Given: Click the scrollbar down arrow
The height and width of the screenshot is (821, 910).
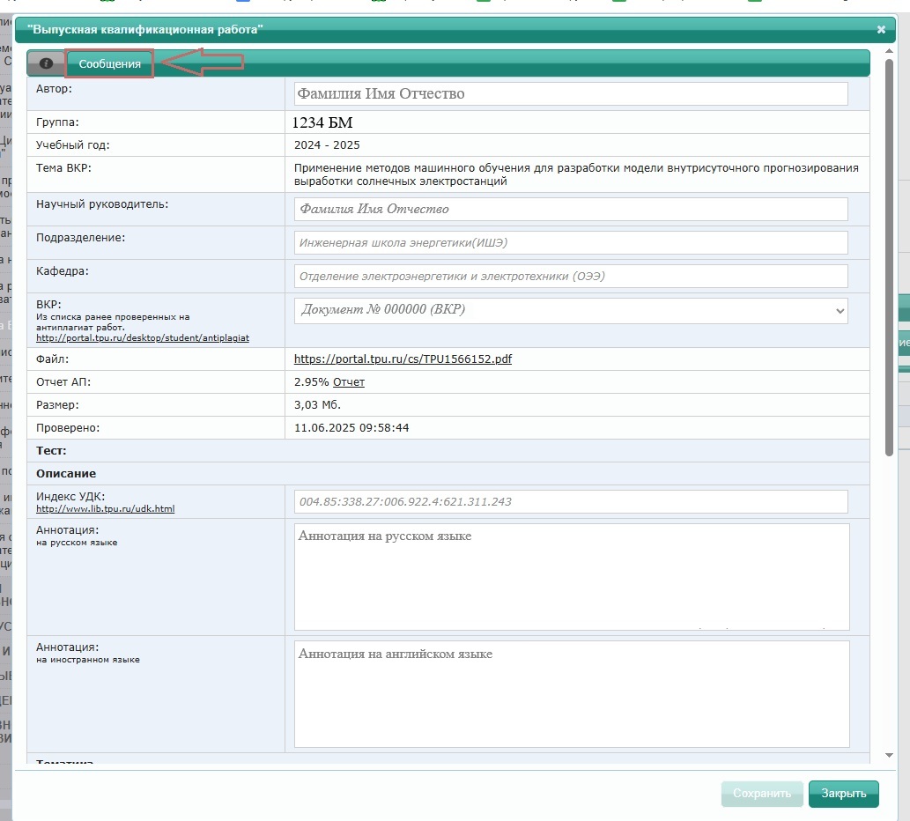Looking at the screenshot, I should (x=889, y=756).
